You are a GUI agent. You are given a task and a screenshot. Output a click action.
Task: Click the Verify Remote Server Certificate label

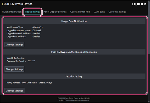coord(22,83)
